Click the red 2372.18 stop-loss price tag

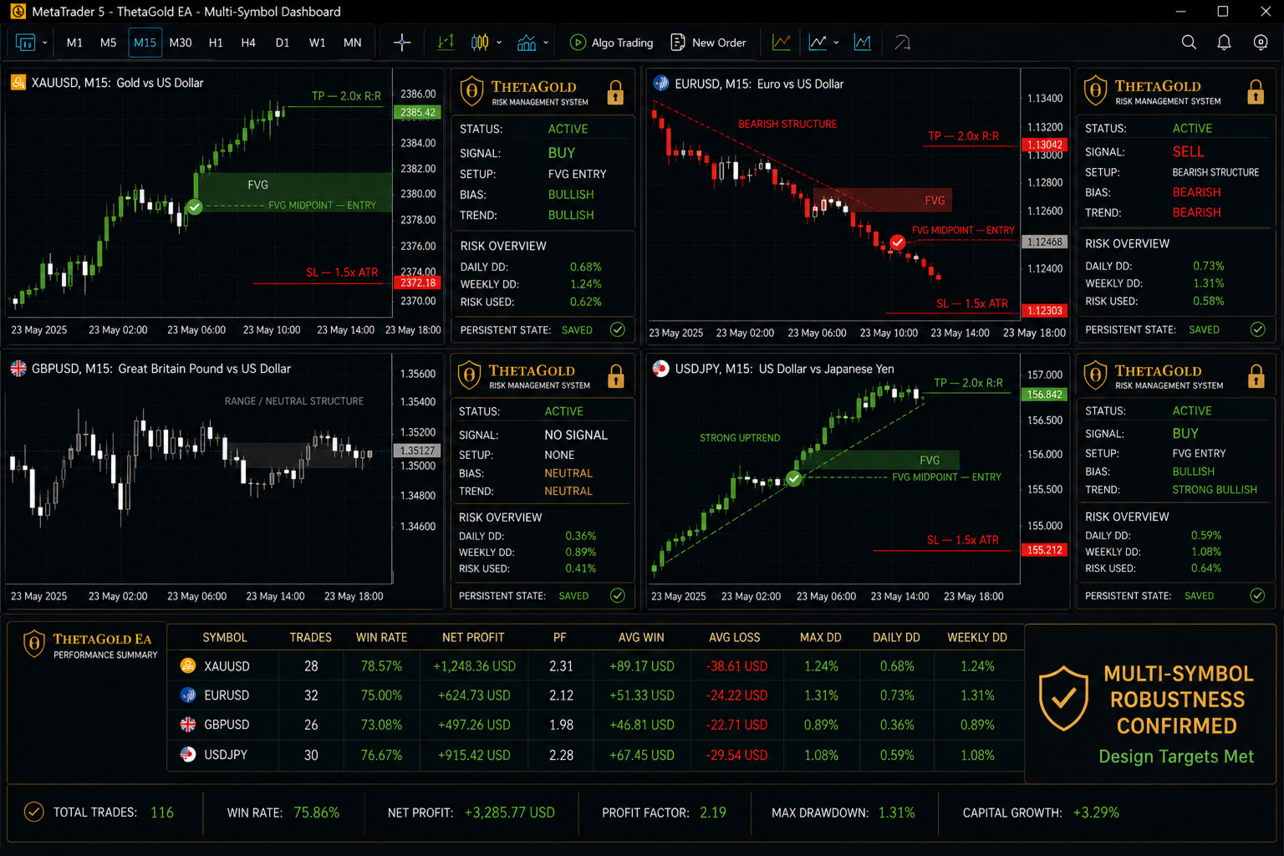click(417, 283)
